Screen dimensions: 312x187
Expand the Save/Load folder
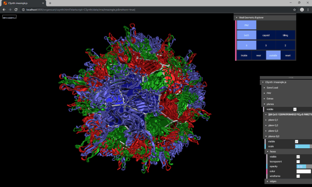(x=271, y=88)
